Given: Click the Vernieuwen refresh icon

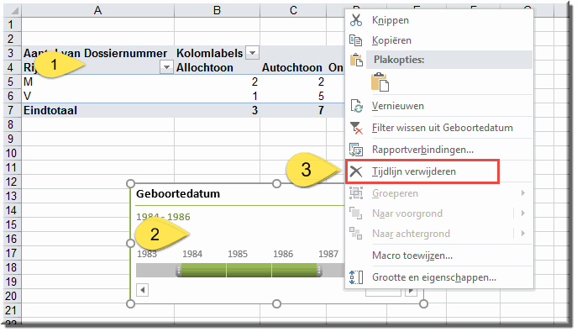Looking at the screenshot, I should click(x=356, y=106).
